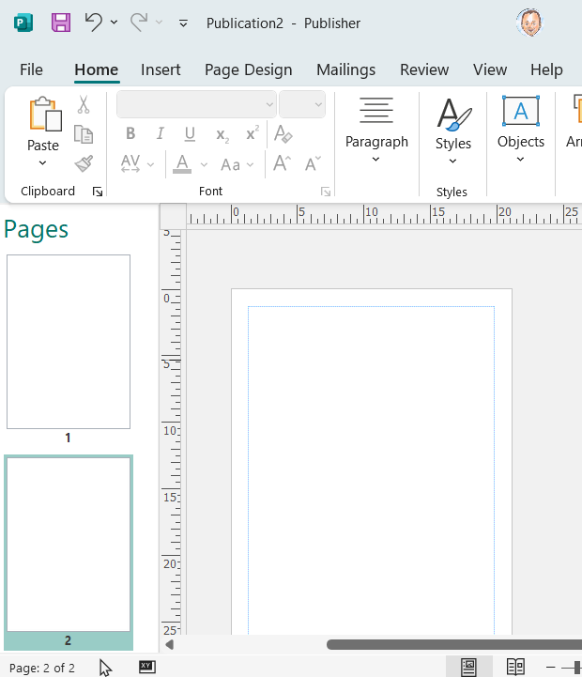582x677 pixels.
Task: Go to the Mailings tab
Action: 345,69
